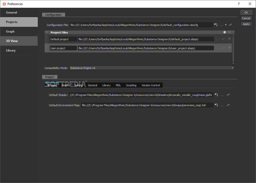
Task: Switch to the Baking tab
Action: click(x=79, y=85)
